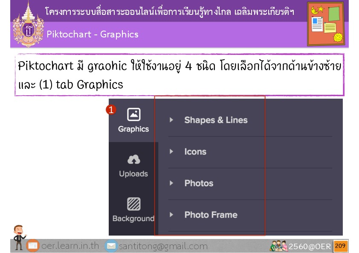The image size is (359, 253).
Task: Click the santitong@gmail.com address
Action: (x=163, y=246)
